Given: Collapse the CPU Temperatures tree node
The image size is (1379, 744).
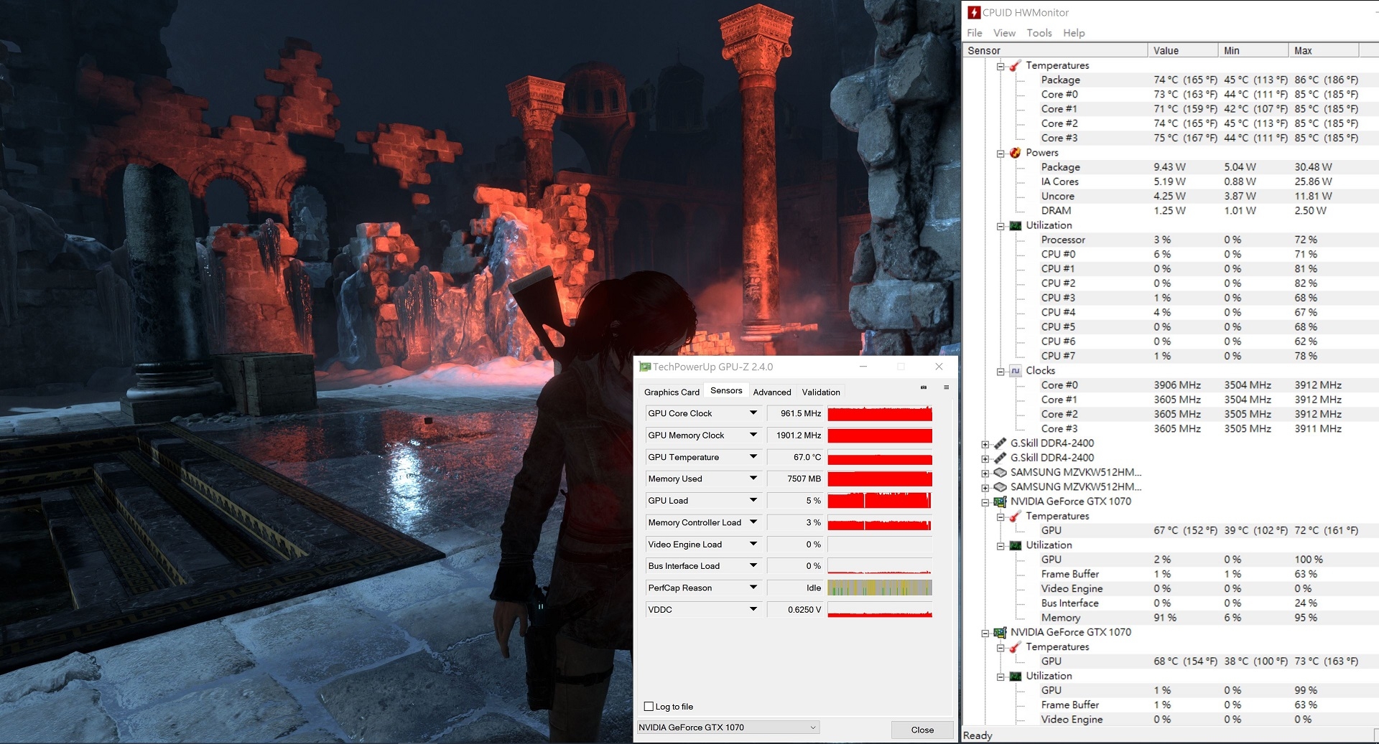Looking at the screenshot, I should 1000,66.
